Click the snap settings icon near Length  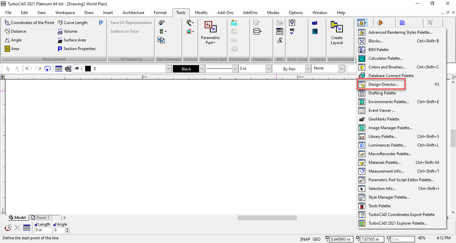(x=8, y=228)
